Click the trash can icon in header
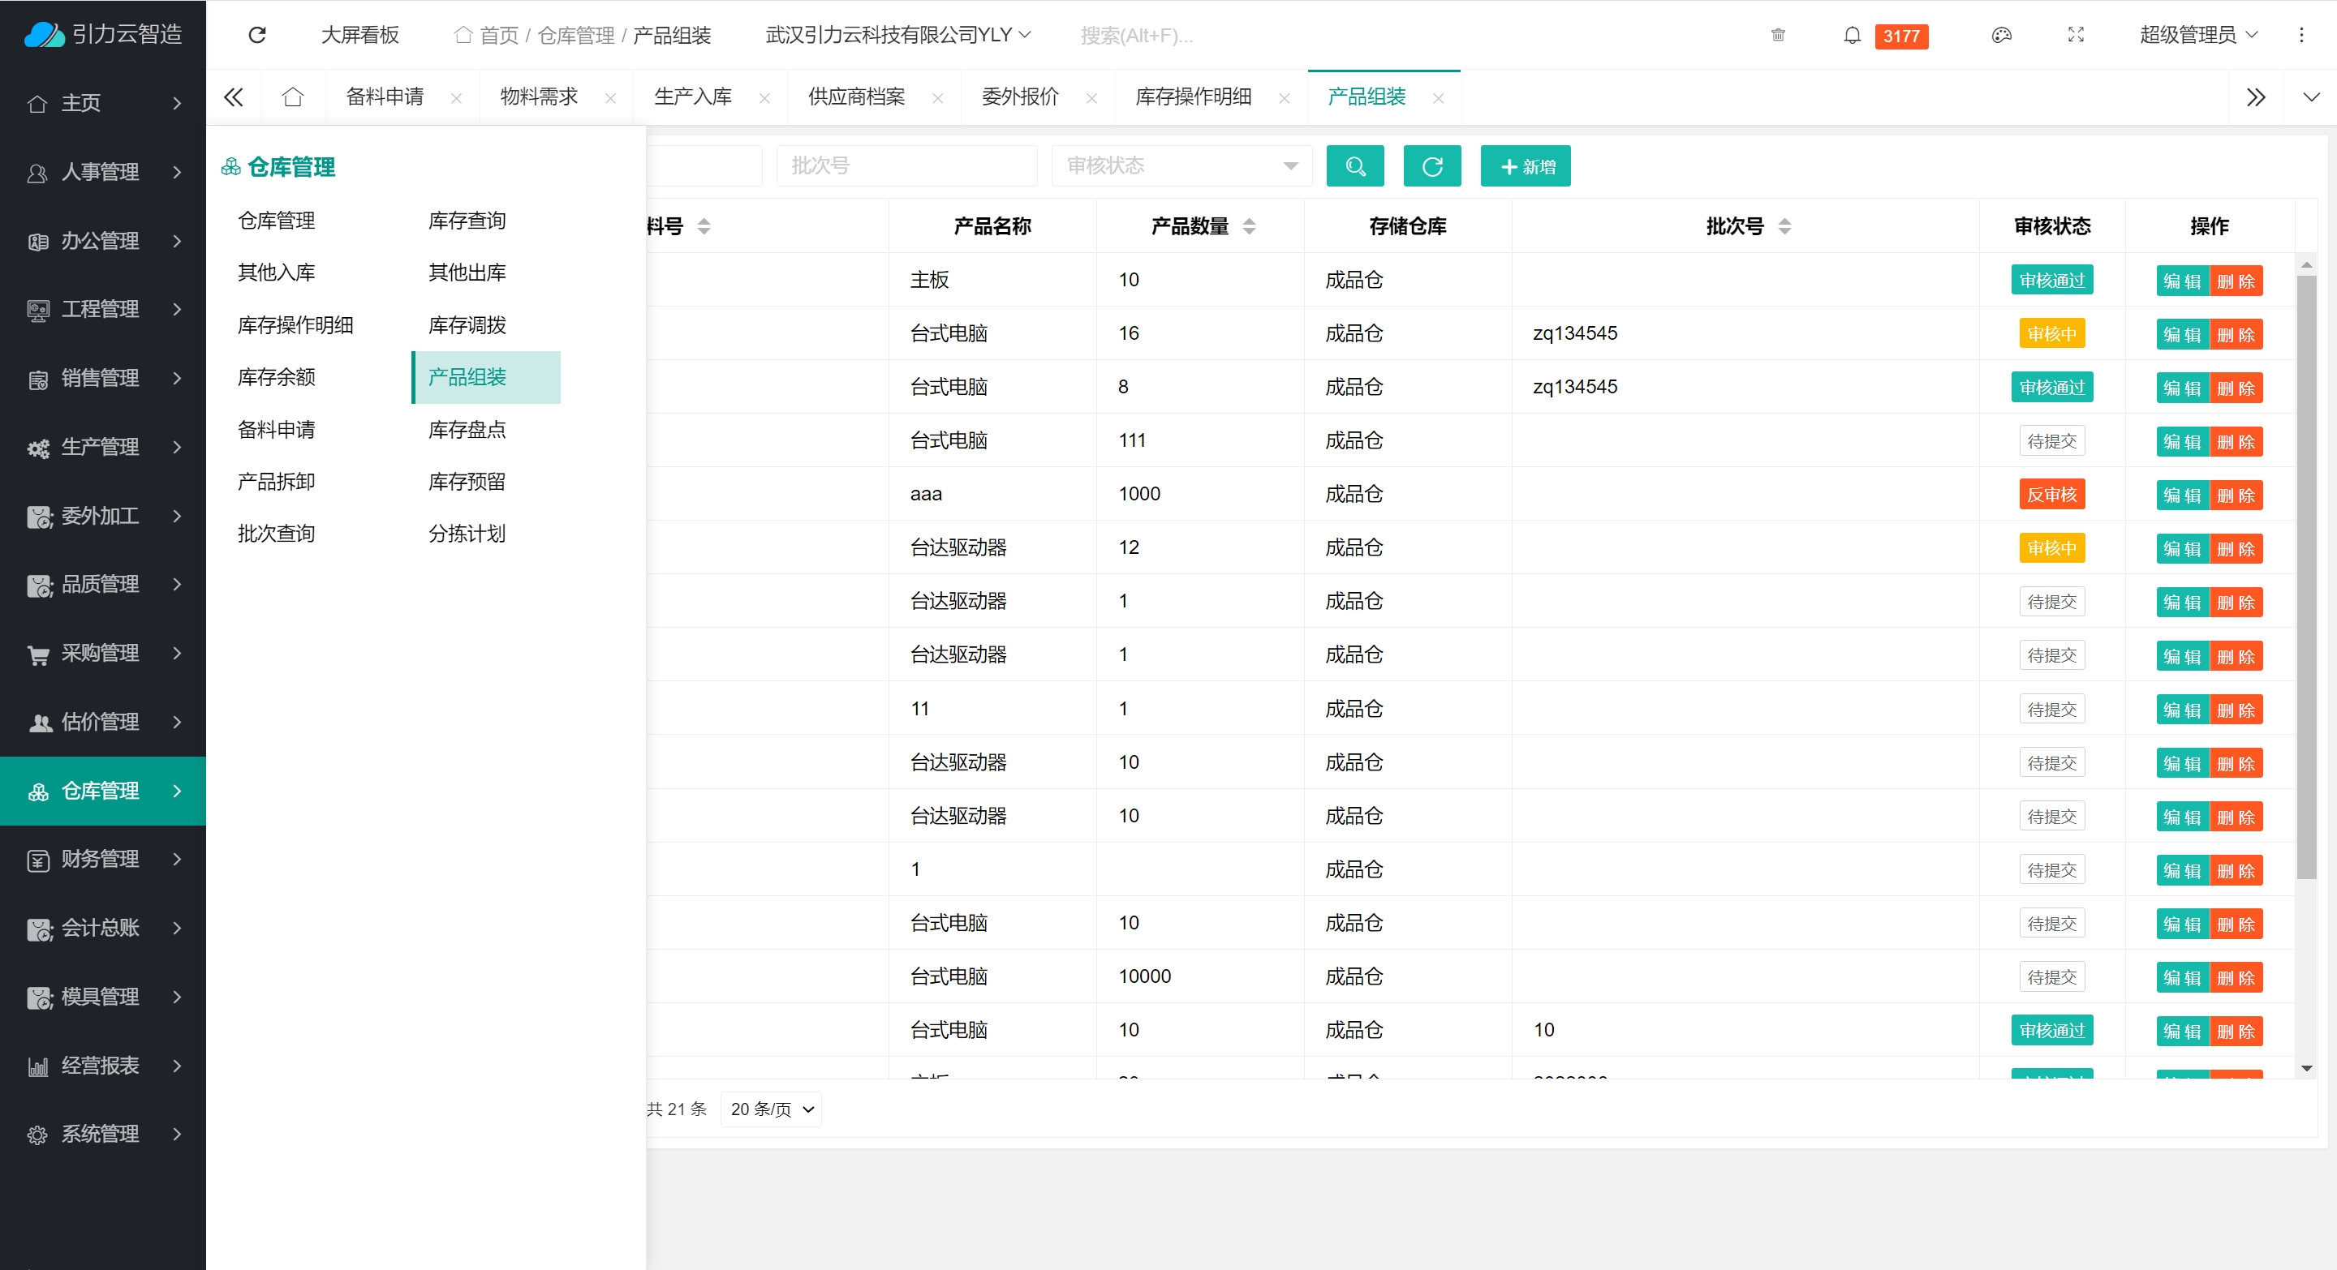This screenshot has height=1270, width=2337. point(1777,36)
